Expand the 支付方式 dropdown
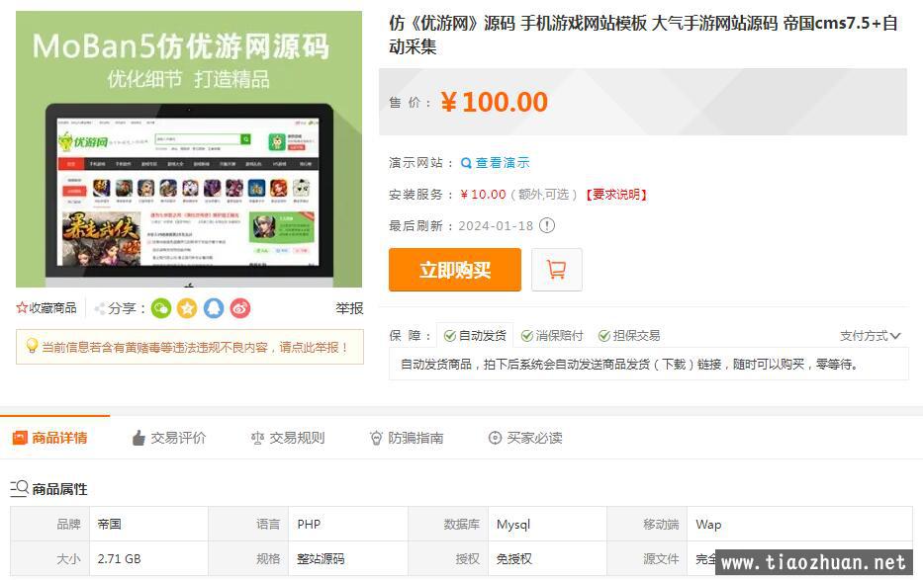Screen dimensions: 923x580 tap(870, 336)
